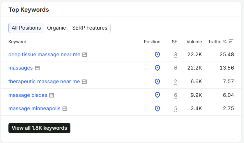This screenshot has height=143, width=244.
Task: Click SF value 6 in massages row
Action: [176, 68]
